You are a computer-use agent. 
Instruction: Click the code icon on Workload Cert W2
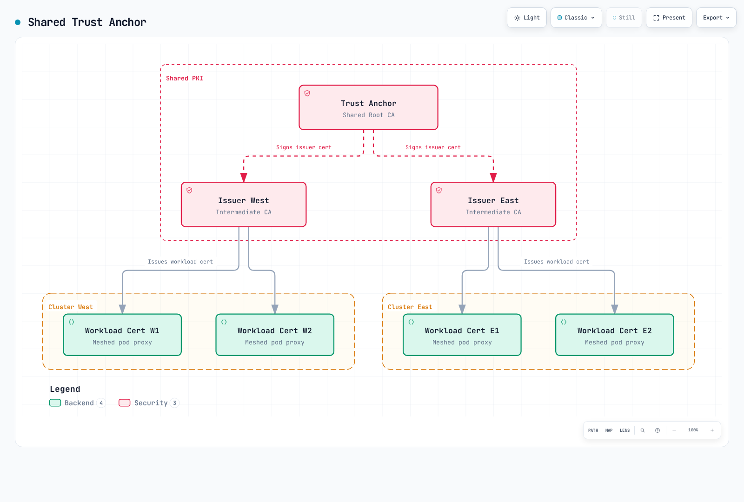[224, 322]
